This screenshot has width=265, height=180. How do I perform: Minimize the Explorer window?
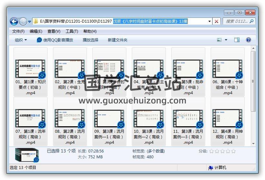pyautogui.click(x=229, y=13)
